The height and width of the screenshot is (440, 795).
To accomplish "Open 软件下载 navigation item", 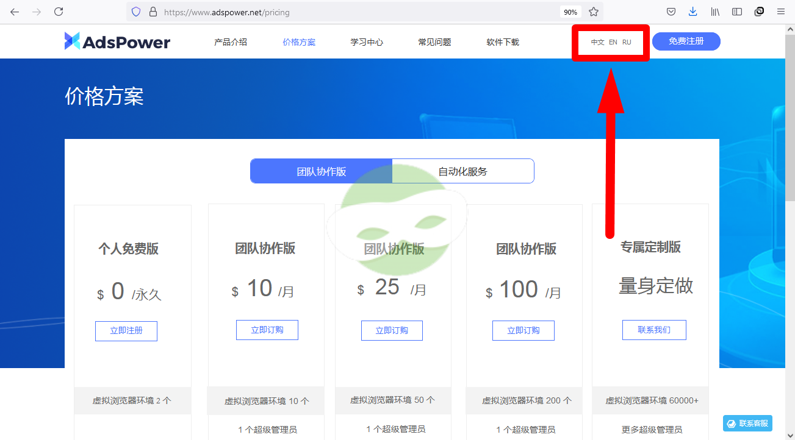I will (503, 42).
